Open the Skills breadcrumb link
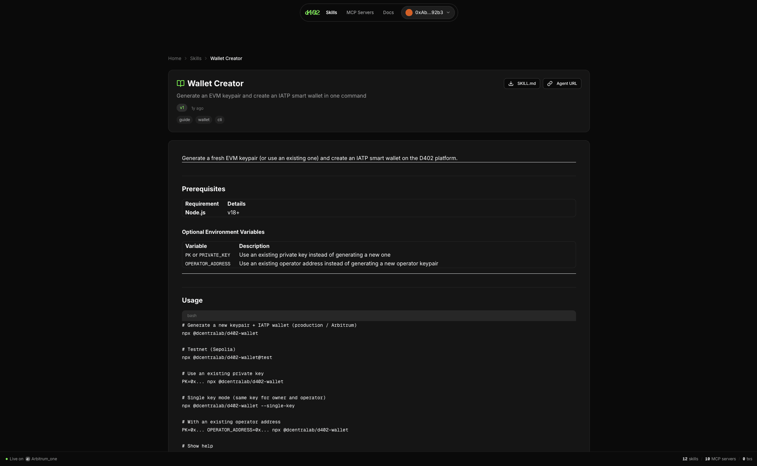The image size is (757, 466). point(196,58)
